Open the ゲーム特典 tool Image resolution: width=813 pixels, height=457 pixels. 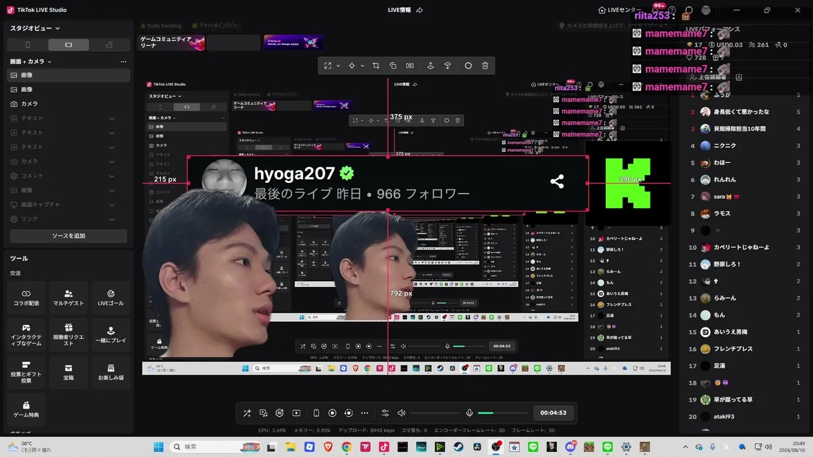tap(26, 409)
